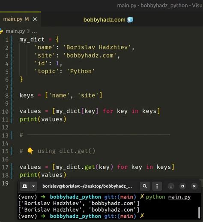The height and width of the screenshot is (222, 203).
Task: Click 'Python' string on line 5
Action: 81,71
